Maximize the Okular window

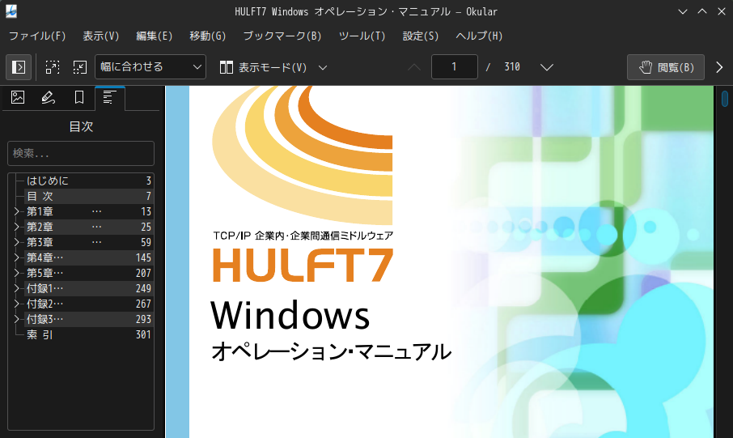coord(702,11)
